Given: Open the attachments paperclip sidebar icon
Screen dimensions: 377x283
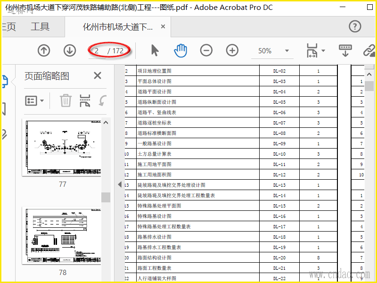Looking at the screenshot, I should point(4,134).
